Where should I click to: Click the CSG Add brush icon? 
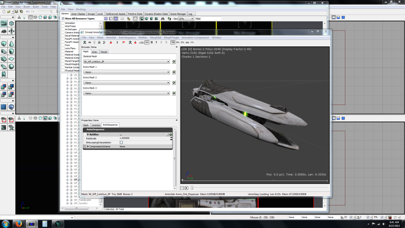coord(4,87)
